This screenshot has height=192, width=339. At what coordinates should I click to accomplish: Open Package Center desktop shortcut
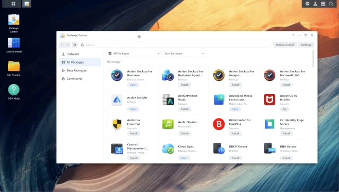pyautogui.click(x=14, y=23)
